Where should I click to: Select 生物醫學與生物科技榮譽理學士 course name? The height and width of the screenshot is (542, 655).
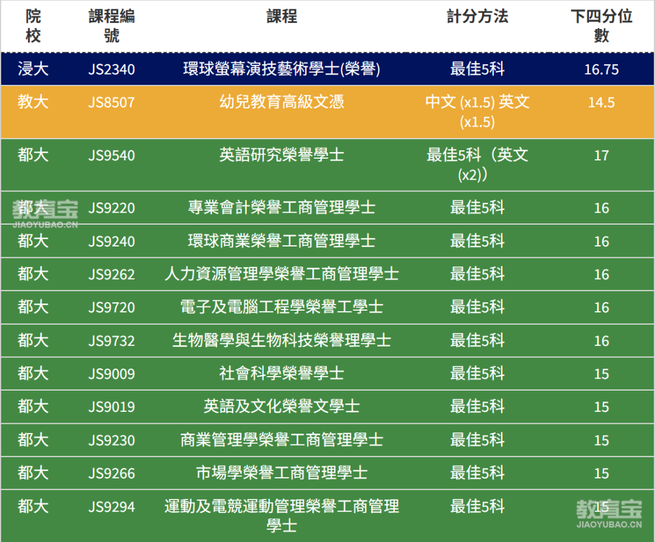click(281, 340)
